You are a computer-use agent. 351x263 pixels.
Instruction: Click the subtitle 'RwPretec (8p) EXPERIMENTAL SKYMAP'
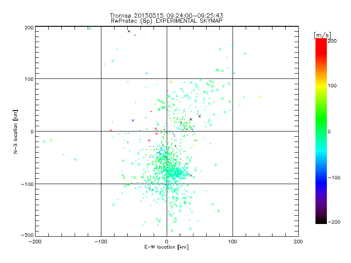point(167,21)
